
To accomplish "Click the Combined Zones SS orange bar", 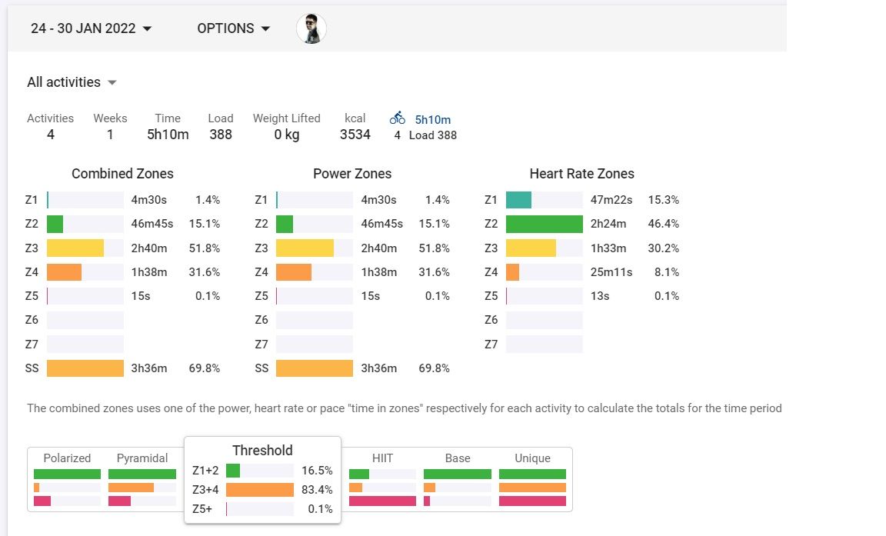I will coord(85,368).
